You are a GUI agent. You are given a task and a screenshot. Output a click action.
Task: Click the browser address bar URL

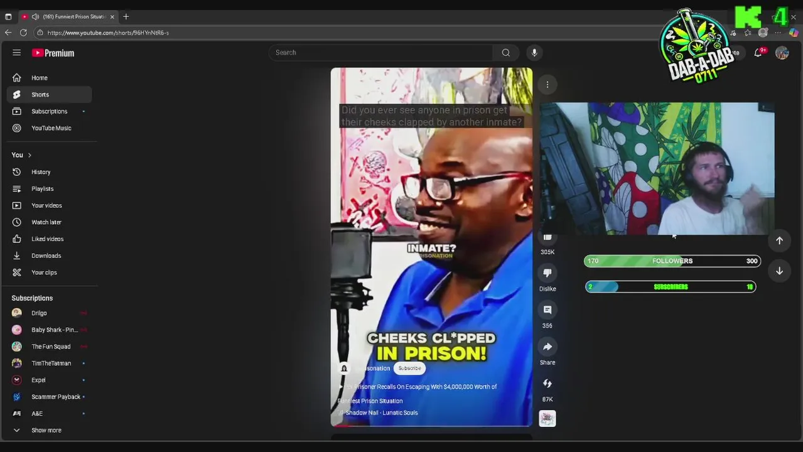coord(108,33)
